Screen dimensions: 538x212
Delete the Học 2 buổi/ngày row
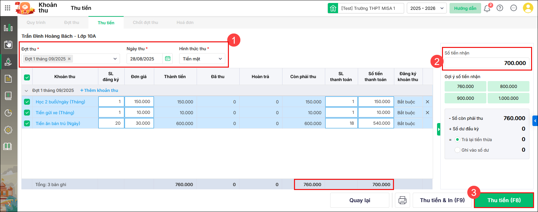coord(428,102)
